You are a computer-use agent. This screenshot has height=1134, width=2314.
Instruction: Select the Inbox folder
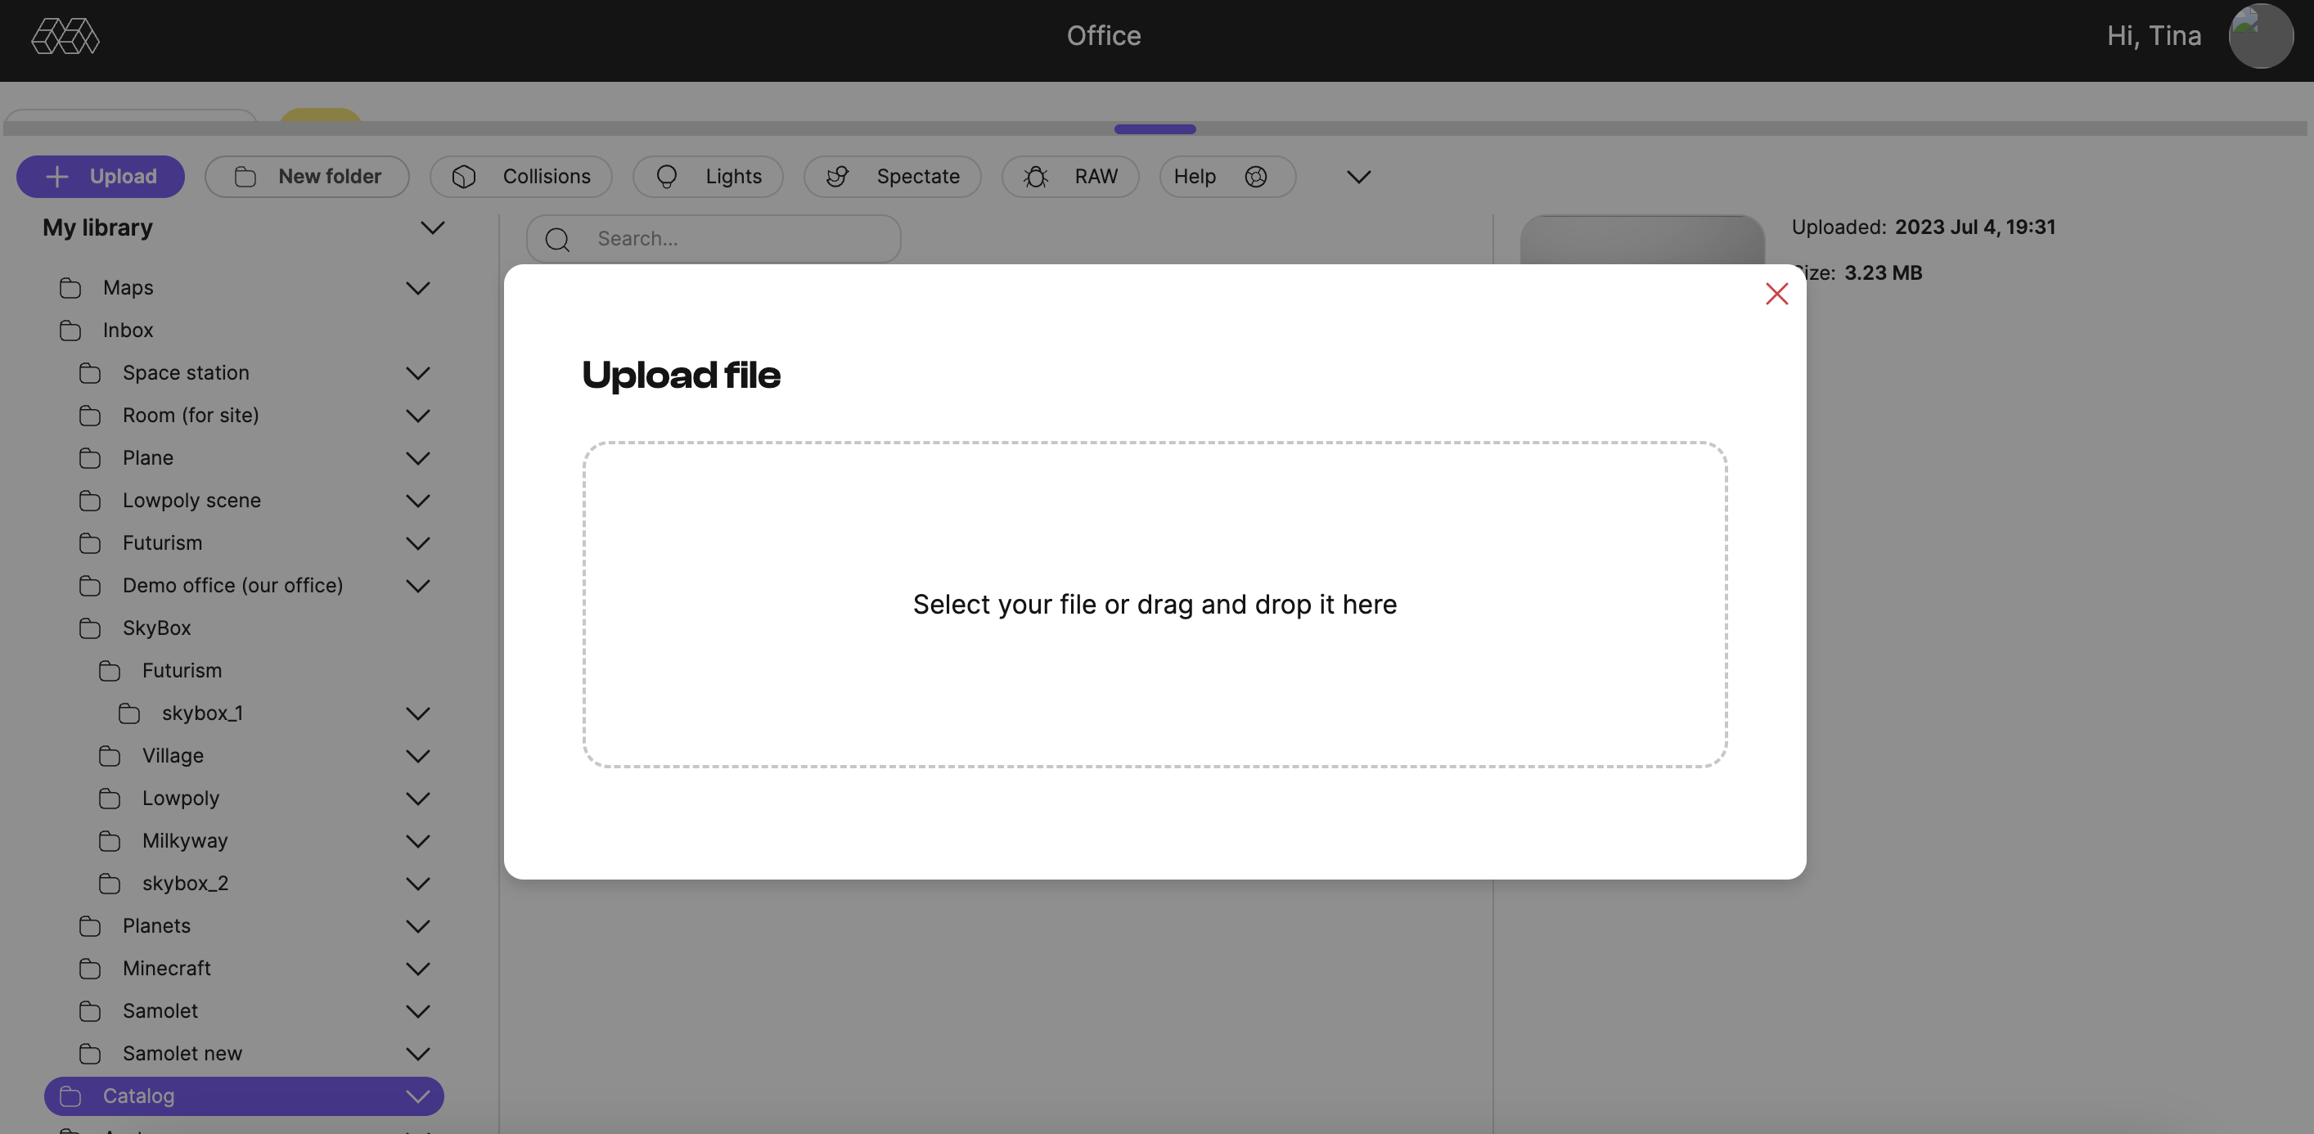[128, 331]
